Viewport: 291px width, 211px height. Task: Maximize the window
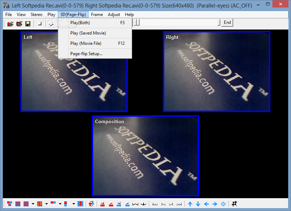(268, 4)
